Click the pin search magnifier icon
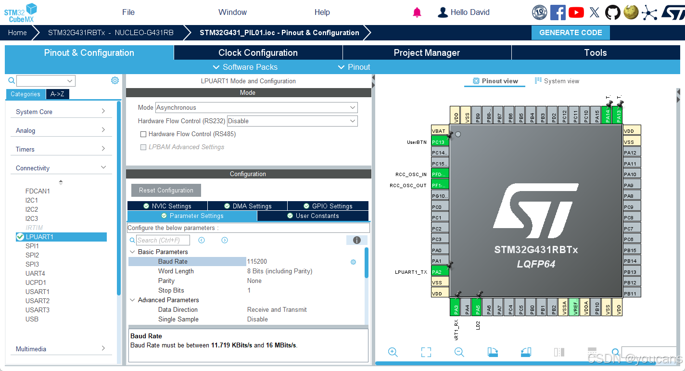This screenshot has width=685, height=371. coord(615,352)
